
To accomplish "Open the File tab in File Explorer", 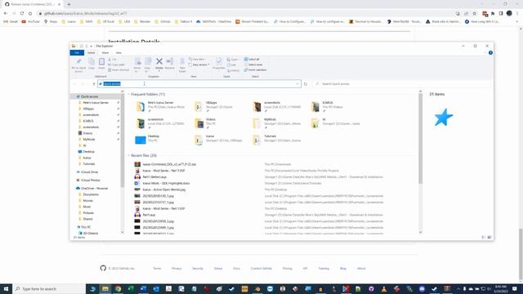I will [x=77, y=52].
